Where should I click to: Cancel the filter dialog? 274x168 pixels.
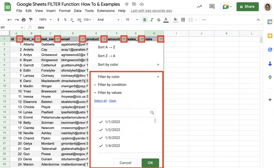(126, 163)
